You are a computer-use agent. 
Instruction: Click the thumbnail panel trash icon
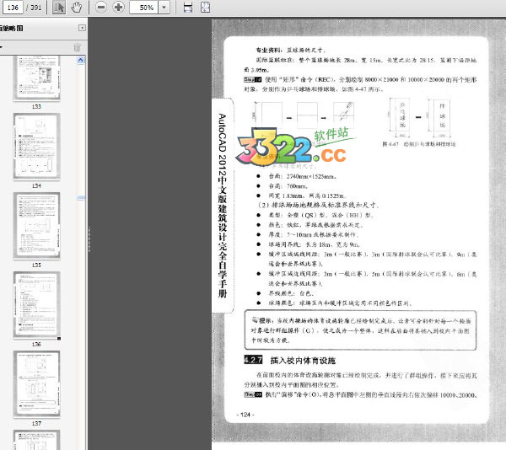click(77, 47)
